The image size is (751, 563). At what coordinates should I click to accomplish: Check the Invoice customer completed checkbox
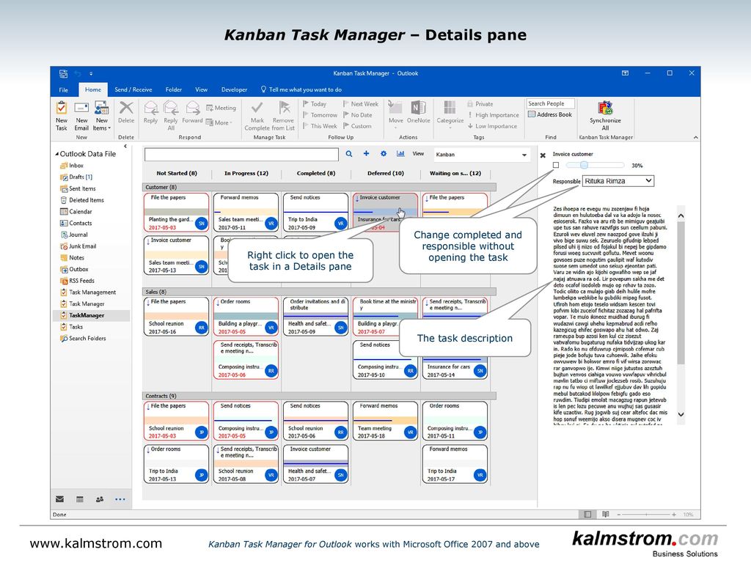click(556, 165)
